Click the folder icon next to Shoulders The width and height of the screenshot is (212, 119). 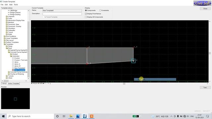tap(7, 28)
